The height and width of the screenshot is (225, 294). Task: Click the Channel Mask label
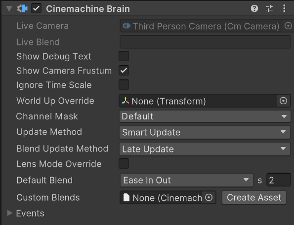point(47,116)
